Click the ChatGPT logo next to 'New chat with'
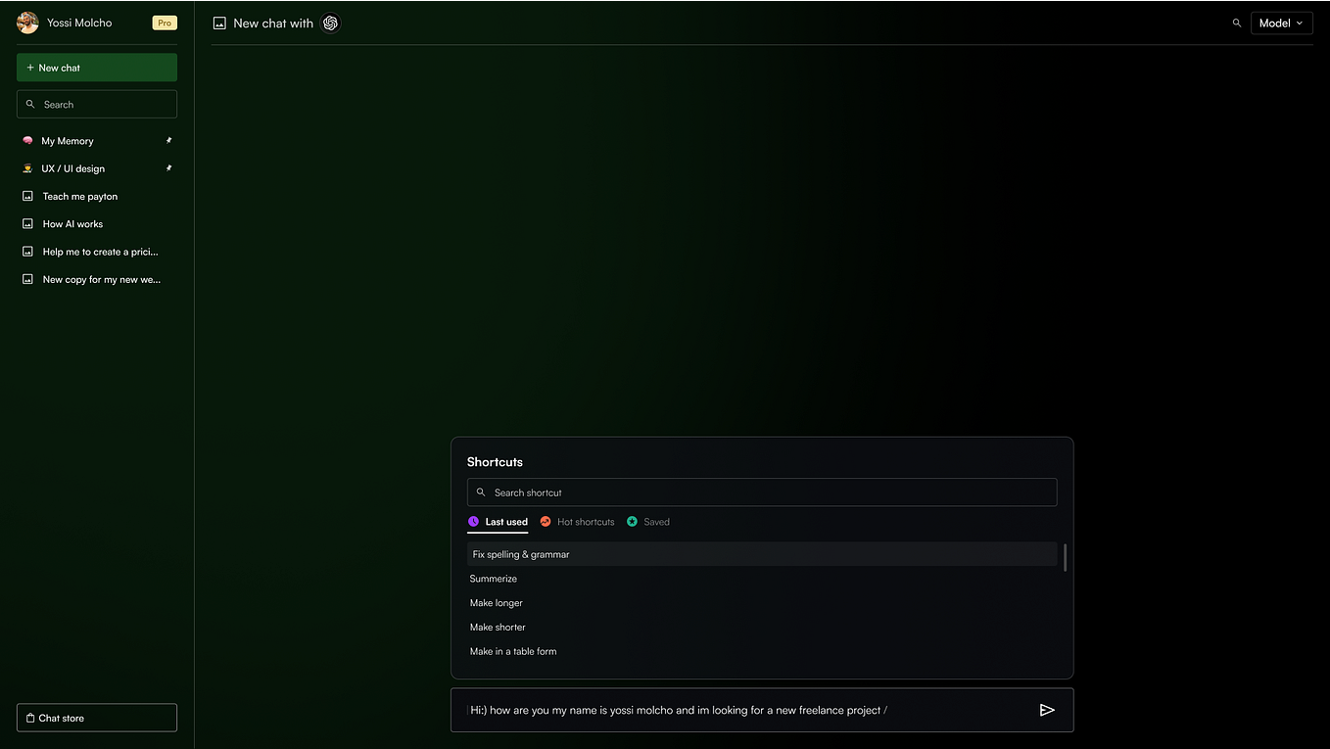Screen dimensions: 1330x749 [330, 23]
